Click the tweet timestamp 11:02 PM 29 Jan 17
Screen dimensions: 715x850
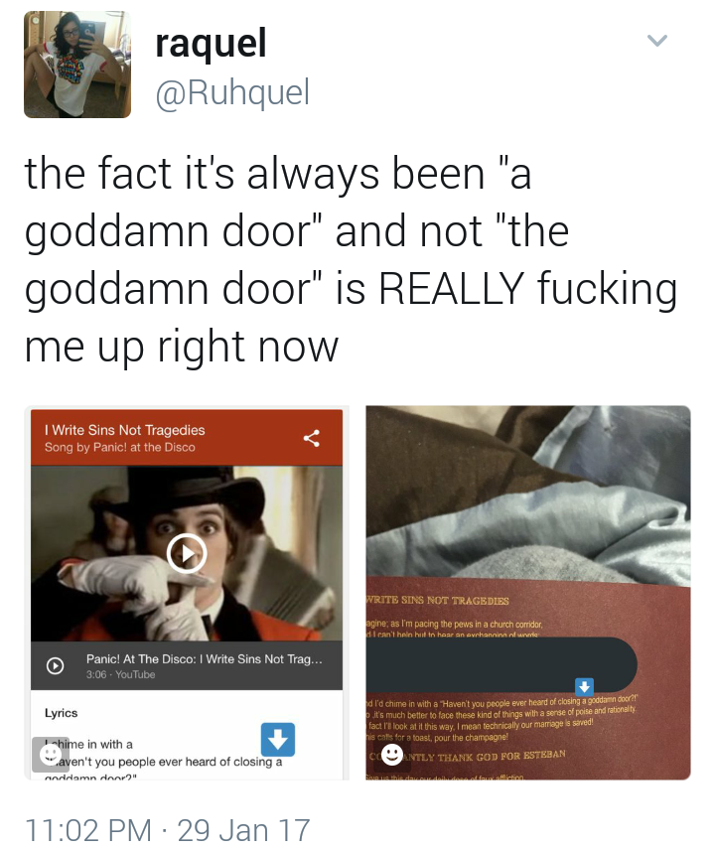tap(168, 830)
